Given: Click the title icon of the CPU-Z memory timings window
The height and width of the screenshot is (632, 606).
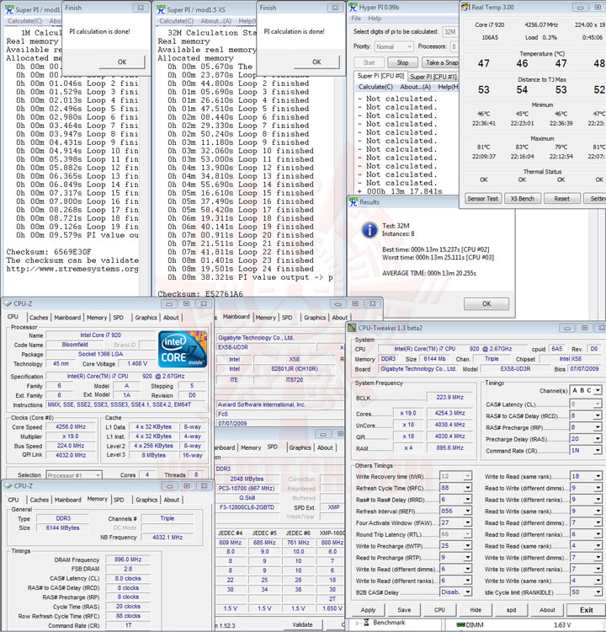Looking at the screenshot, I should tap(8, 485).
